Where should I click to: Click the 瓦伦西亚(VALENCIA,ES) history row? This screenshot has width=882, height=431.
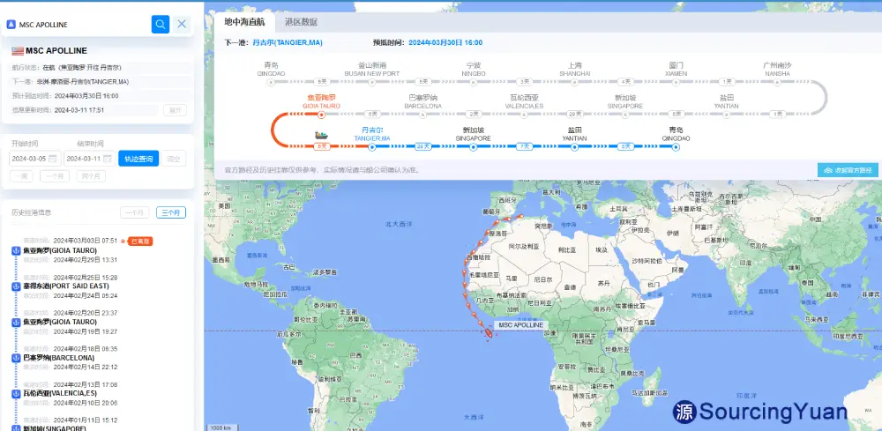point(60,393)
